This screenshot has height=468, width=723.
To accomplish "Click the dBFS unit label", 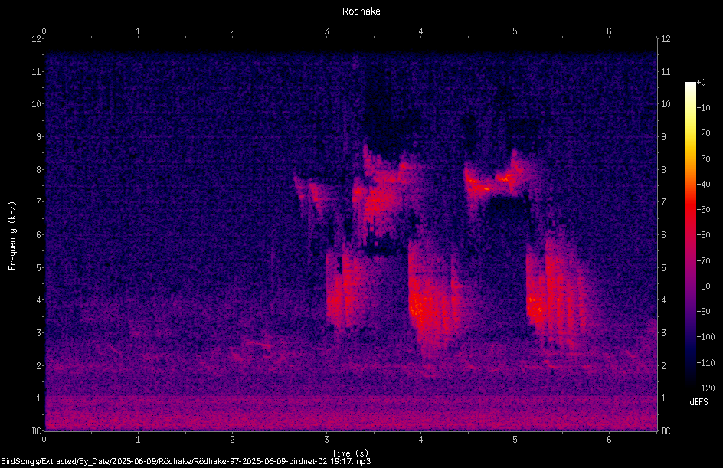I will (698, 402).
